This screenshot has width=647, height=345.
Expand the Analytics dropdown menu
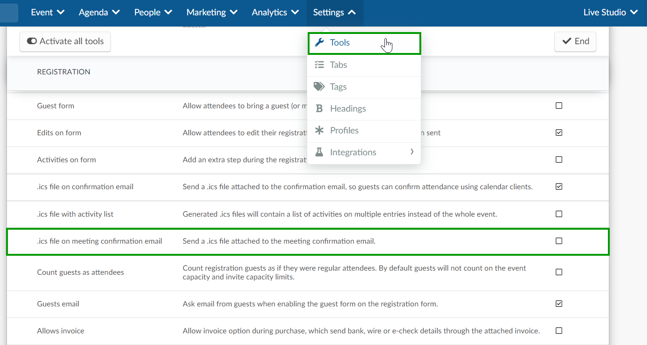(x=275, y=13)
